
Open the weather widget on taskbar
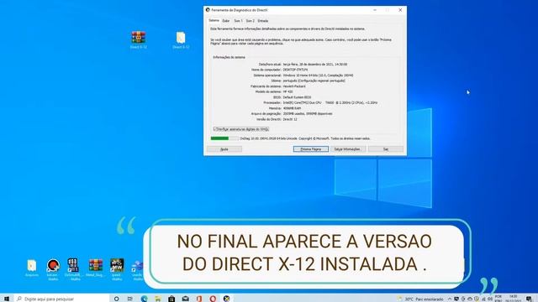click(420, 299)
